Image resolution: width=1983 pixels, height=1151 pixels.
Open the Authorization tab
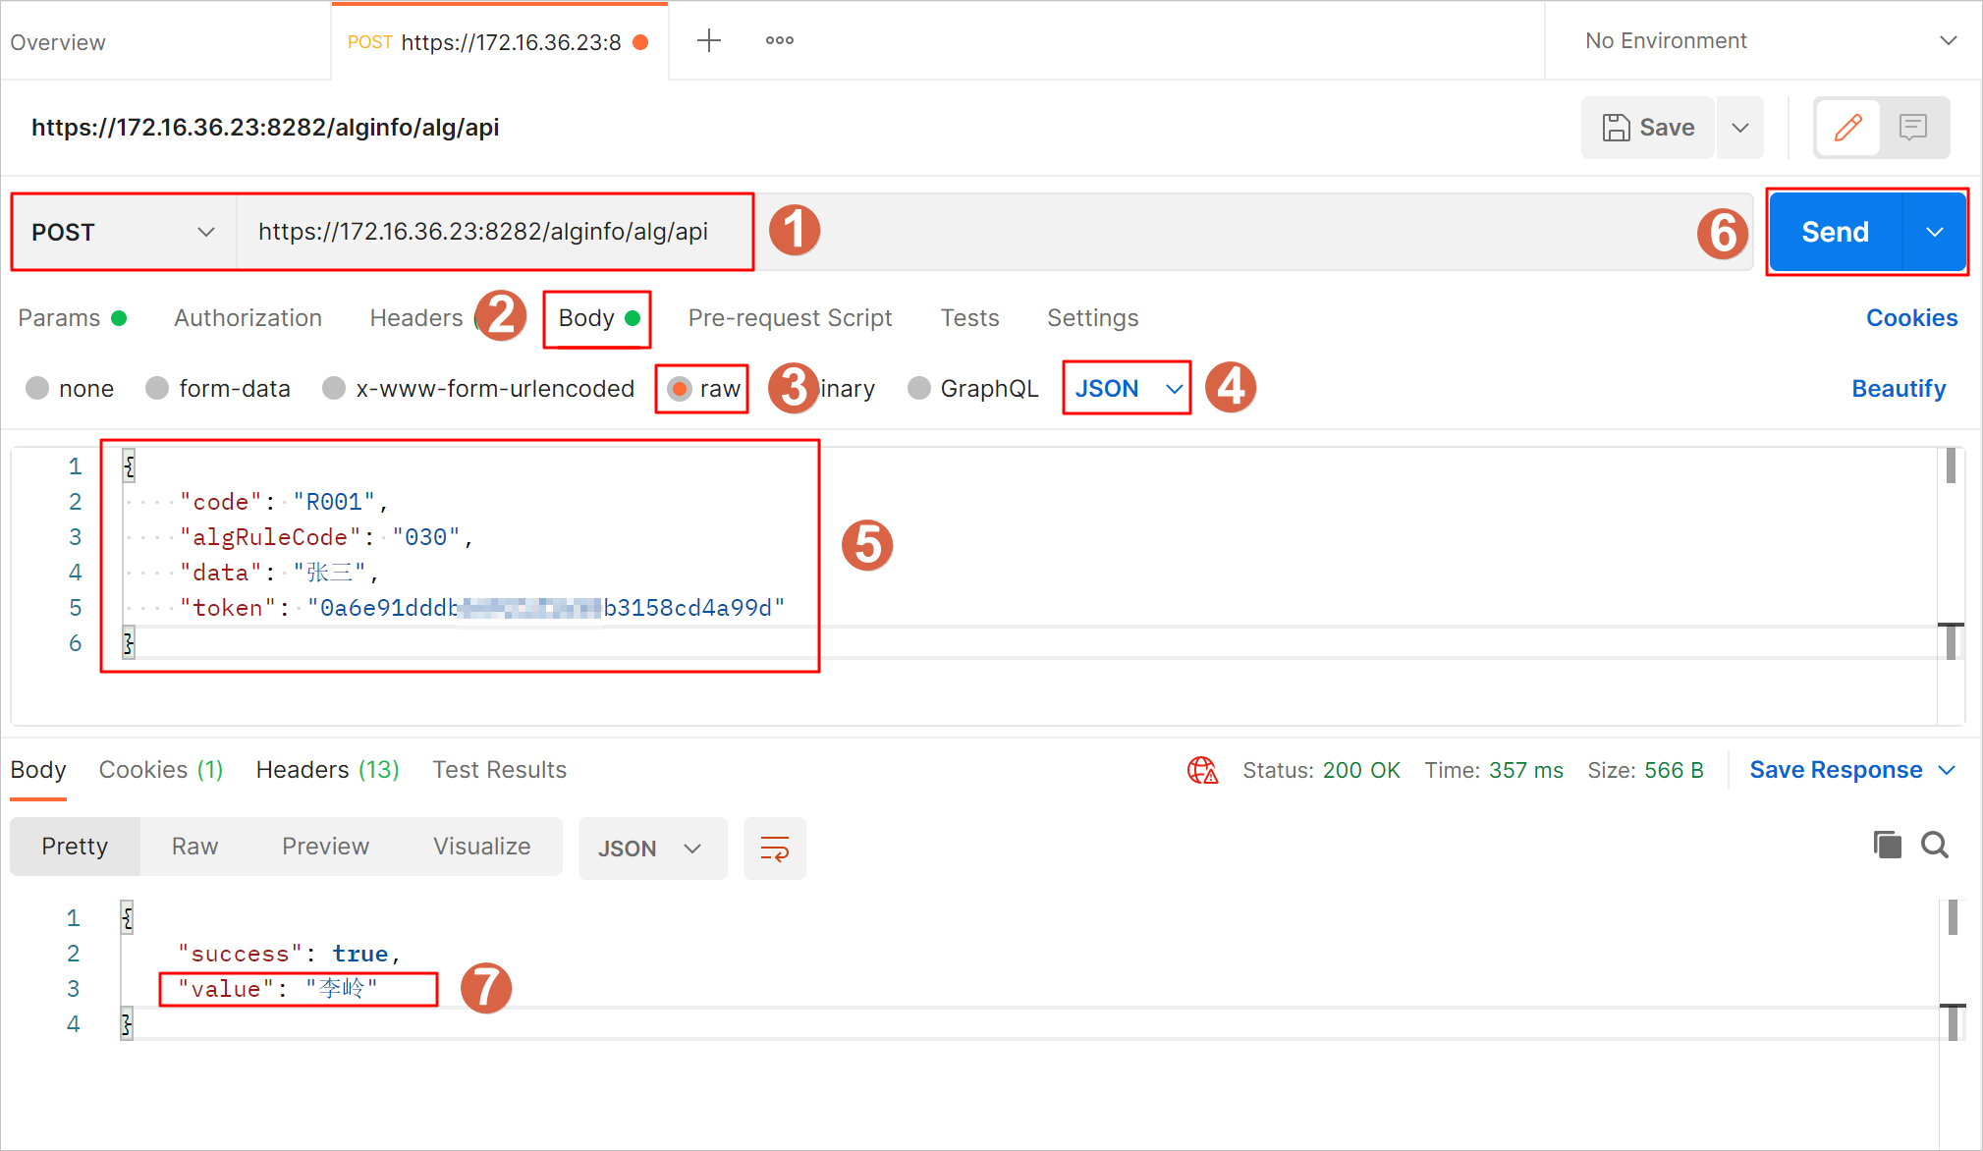pos(248,318)
